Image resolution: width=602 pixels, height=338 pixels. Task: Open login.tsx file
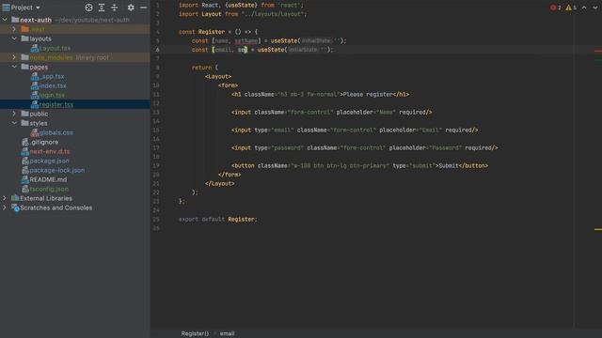[x=52, y=95]
